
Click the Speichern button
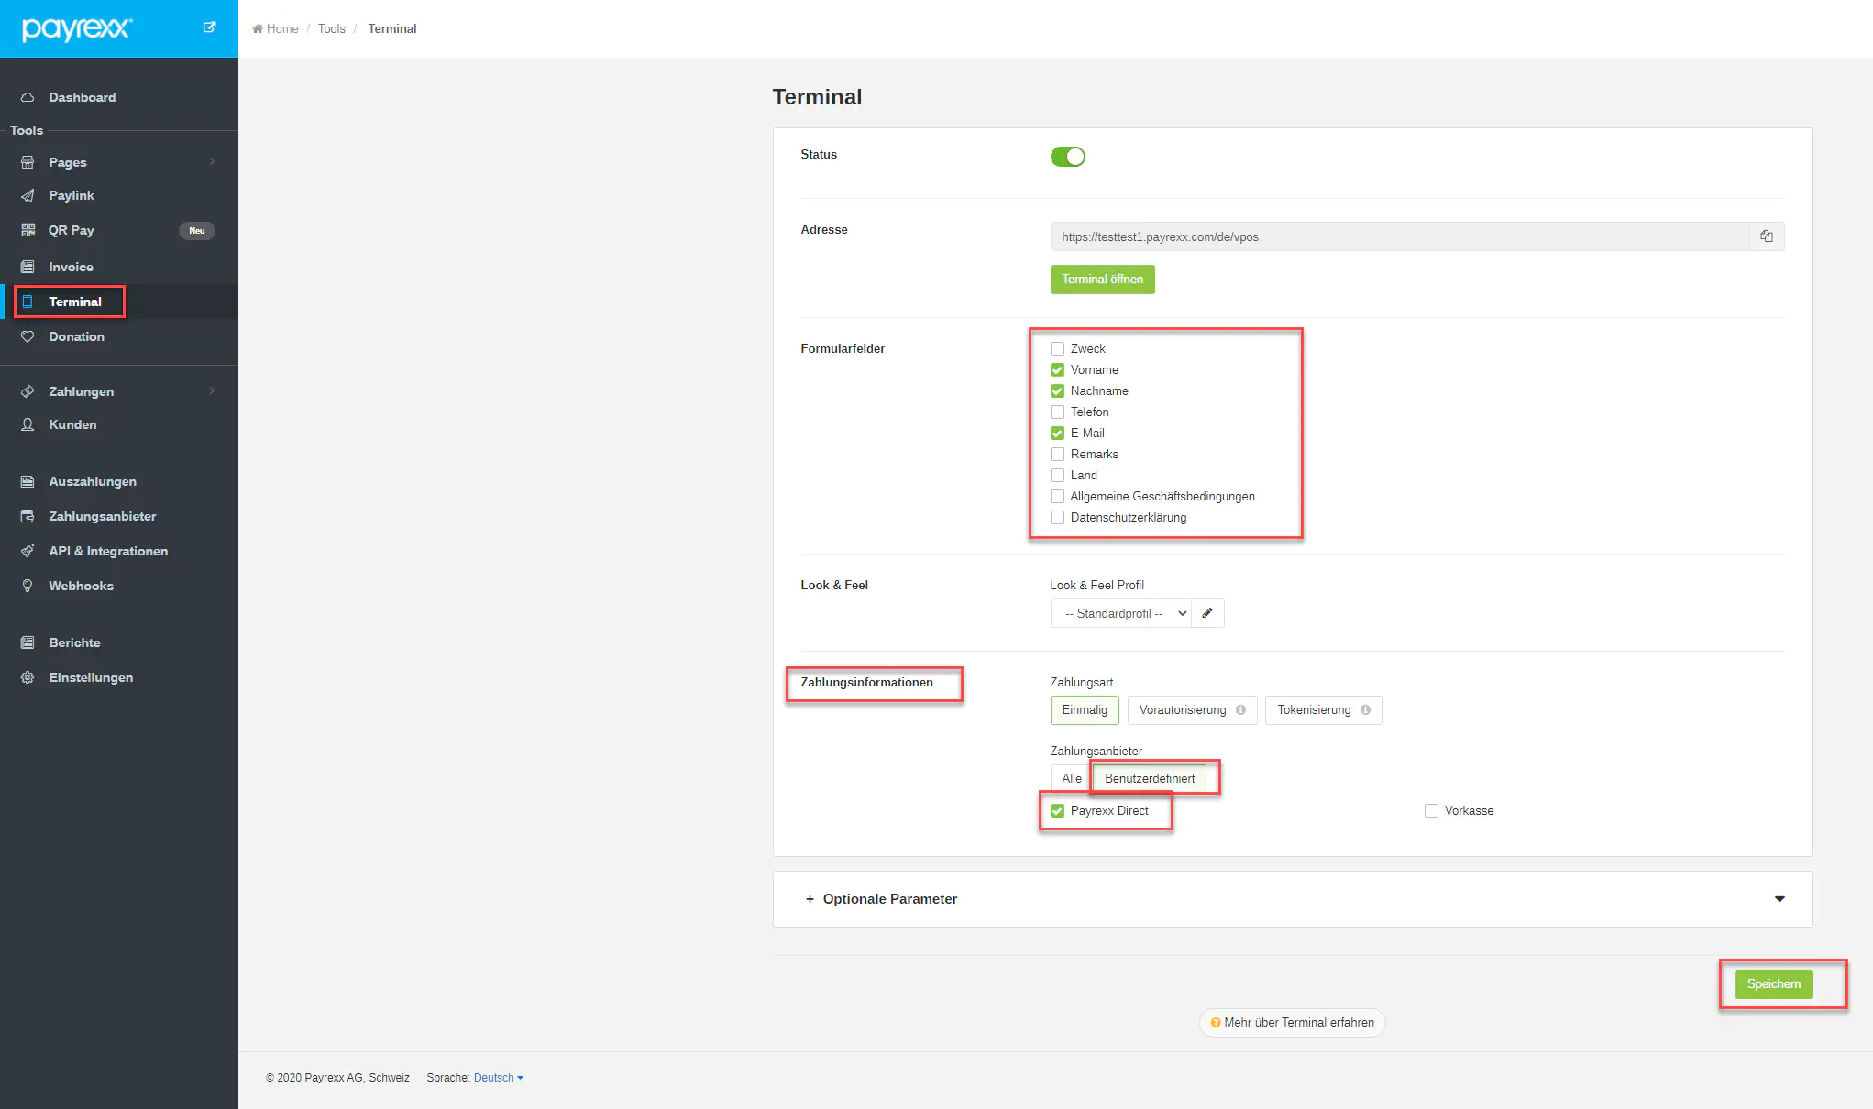tap(1773, 984)
